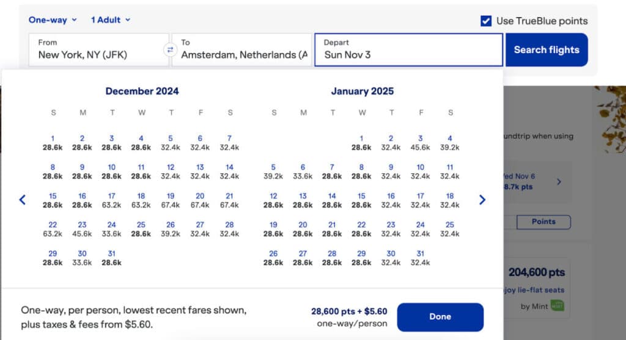This screenshot has width=626, height=340.
Task: Select January 1 departure date
Action: click(361, 142)
